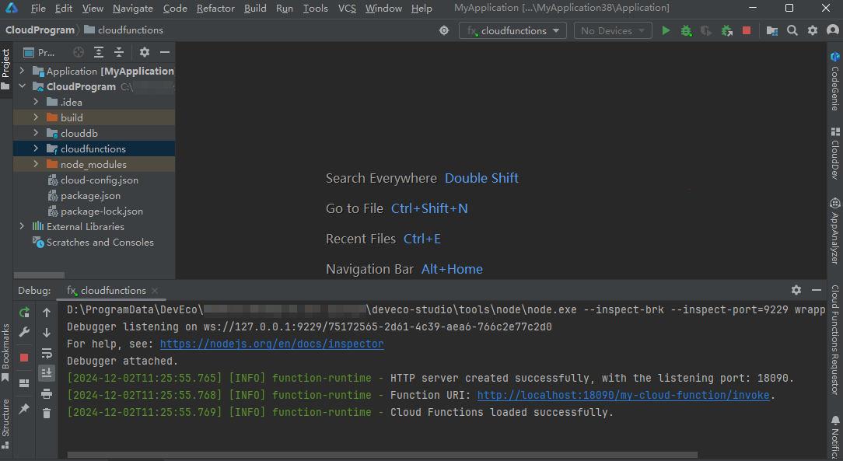The image size is (843, 461).
Task: Click the Print icon in the console toolbar
Action: click(x=47, y=393)
